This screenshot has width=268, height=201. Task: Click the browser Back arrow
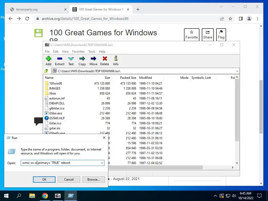[10, 19]
